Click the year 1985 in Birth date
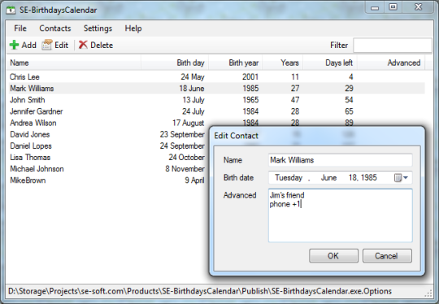The height and width of the screenshot is (304, 439). [369, 178]
